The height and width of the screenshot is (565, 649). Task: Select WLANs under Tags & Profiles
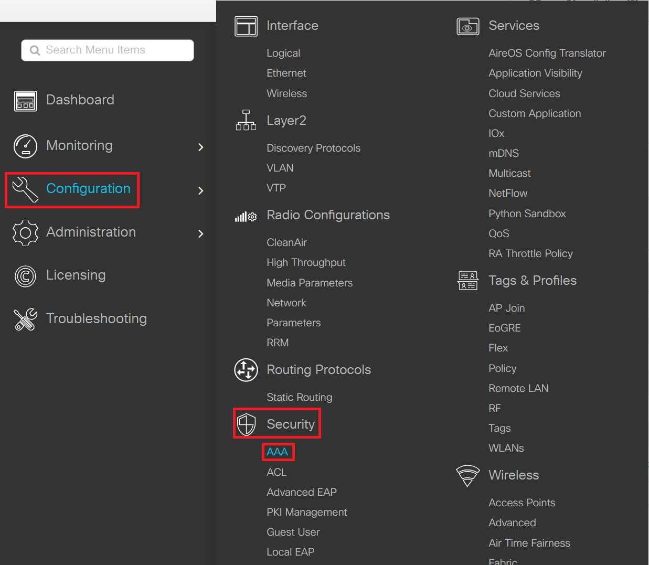click(506, 448)
